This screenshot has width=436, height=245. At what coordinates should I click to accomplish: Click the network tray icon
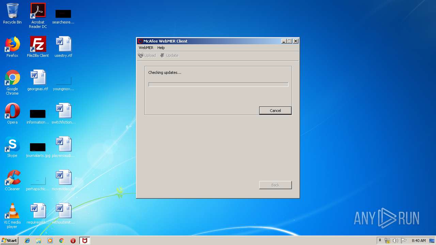tap(387, 241)
